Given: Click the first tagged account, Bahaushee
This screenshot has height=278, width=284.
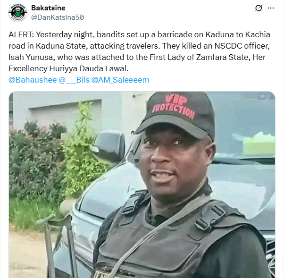Looking at the screenshot, I should [33, 80].
